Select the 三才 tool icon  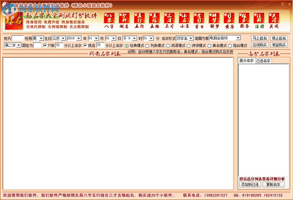click(169, 18)
